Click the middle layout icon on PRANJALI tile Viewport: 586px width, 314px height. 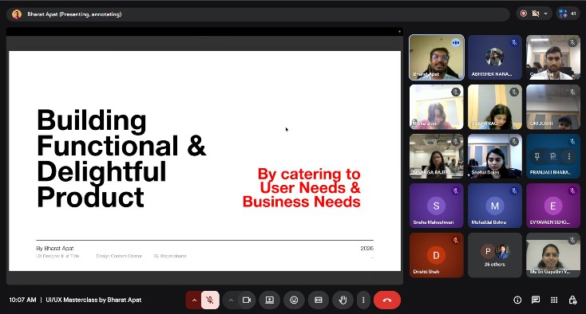pos(553,157)
